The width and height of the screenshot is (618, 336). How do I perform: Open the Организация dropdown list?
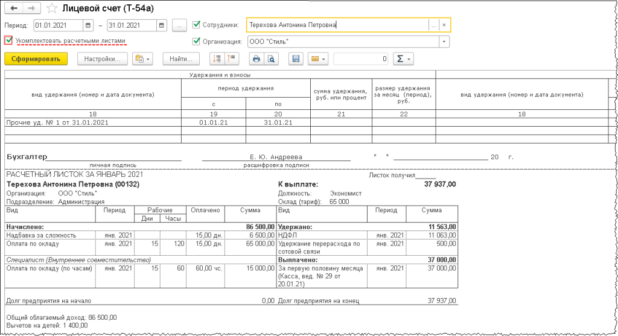[445, 42]
